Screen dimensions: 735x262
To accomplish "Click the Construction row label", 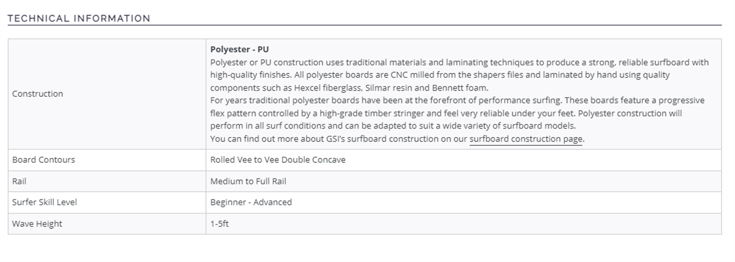I will 37,94.
